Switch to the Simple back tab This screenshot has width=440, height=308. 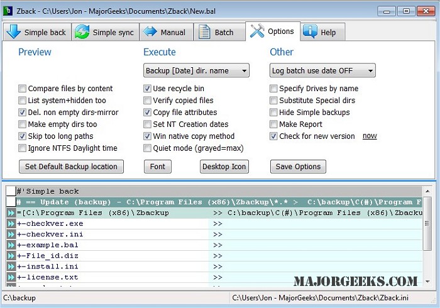37,32
